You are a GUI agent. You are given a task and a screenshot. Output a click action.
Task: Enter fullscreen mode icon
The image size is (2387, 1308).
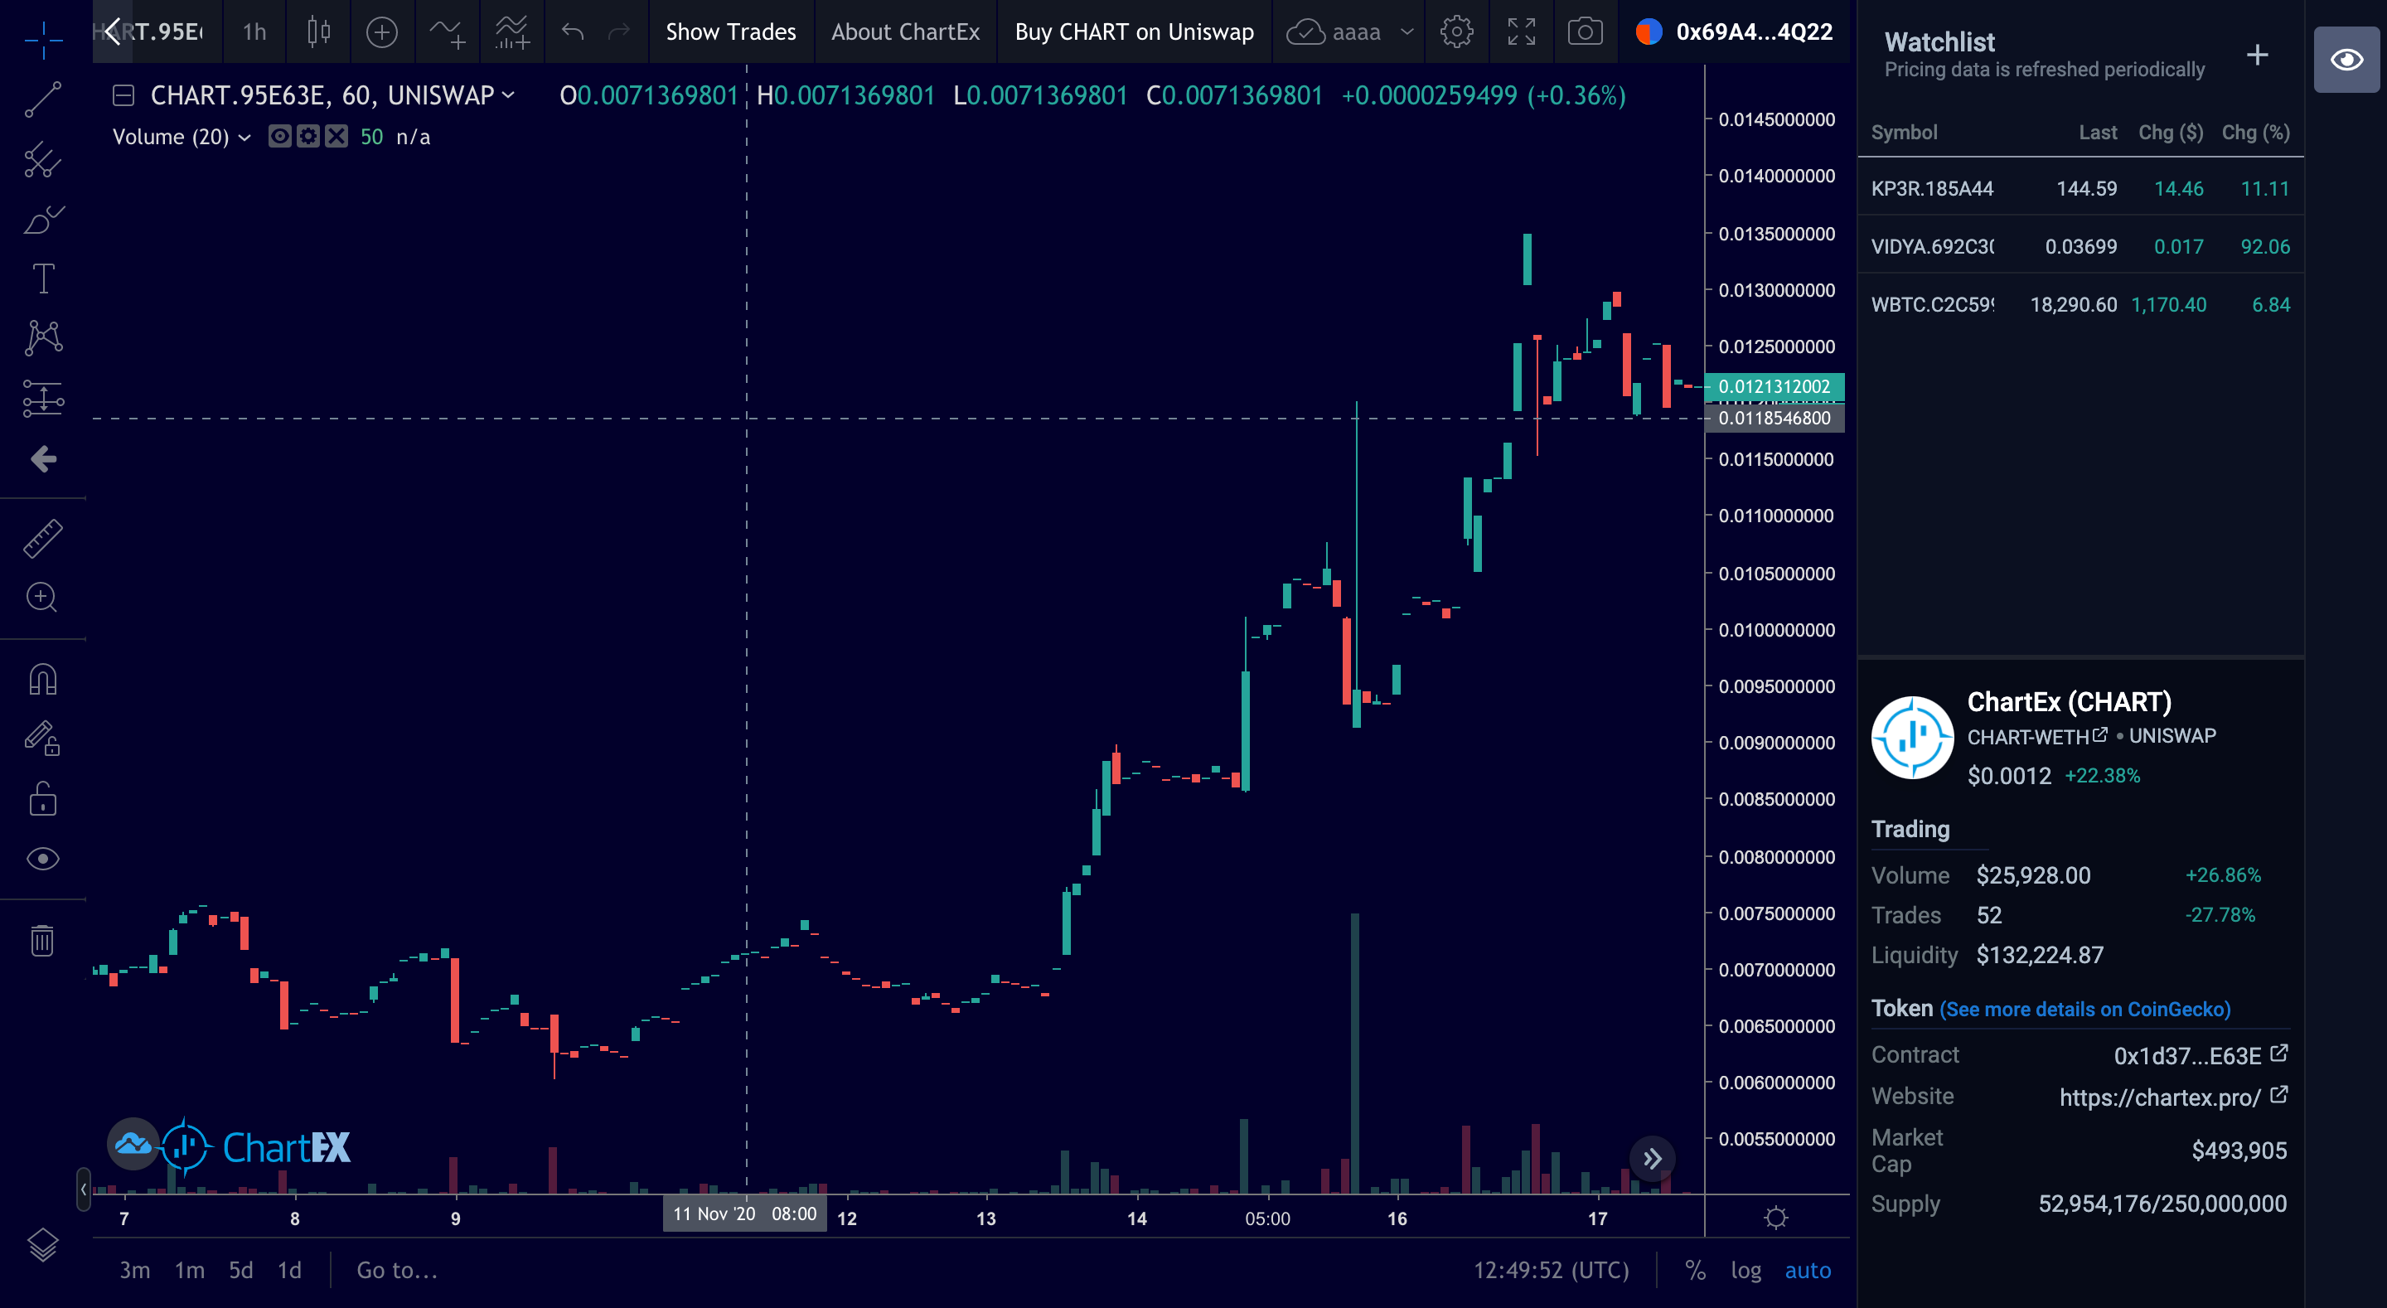(x=1521, y=32)
